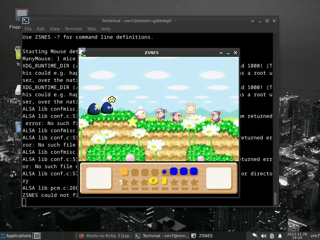Screen dimensions: 320x240
Task: Click the Trash desktop icon
Action: (x=18, y=53)
